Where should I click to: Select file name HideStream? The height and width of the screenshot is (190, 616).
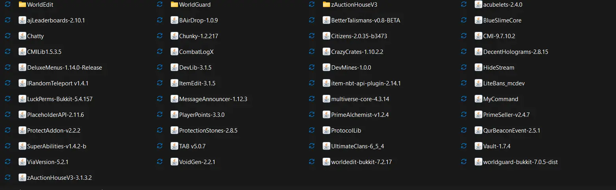(499, 68)
